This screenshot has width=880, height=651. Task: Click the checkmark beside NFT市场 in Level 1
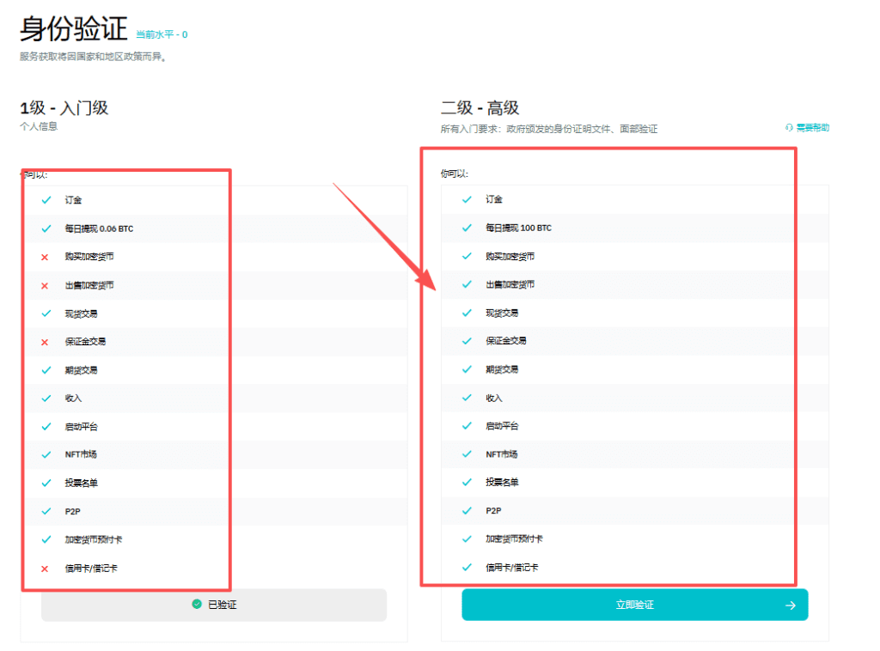click(x=46, y=454)
